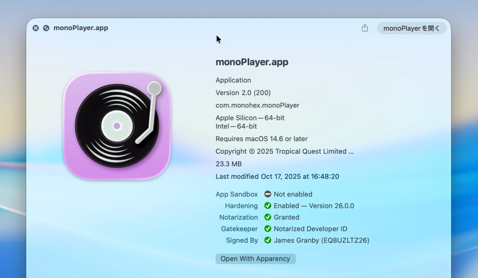Click the quarantine prohibition icon beside the close button
This screenshot has width=478, height=278.
pyautogui.click(x=45, y=28)
